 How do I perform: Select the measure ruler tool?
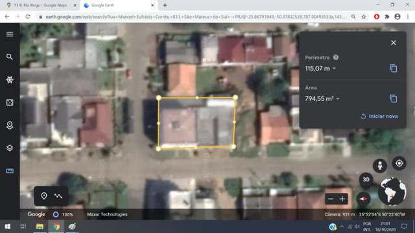pyautogui.click(x=10, y=171)
